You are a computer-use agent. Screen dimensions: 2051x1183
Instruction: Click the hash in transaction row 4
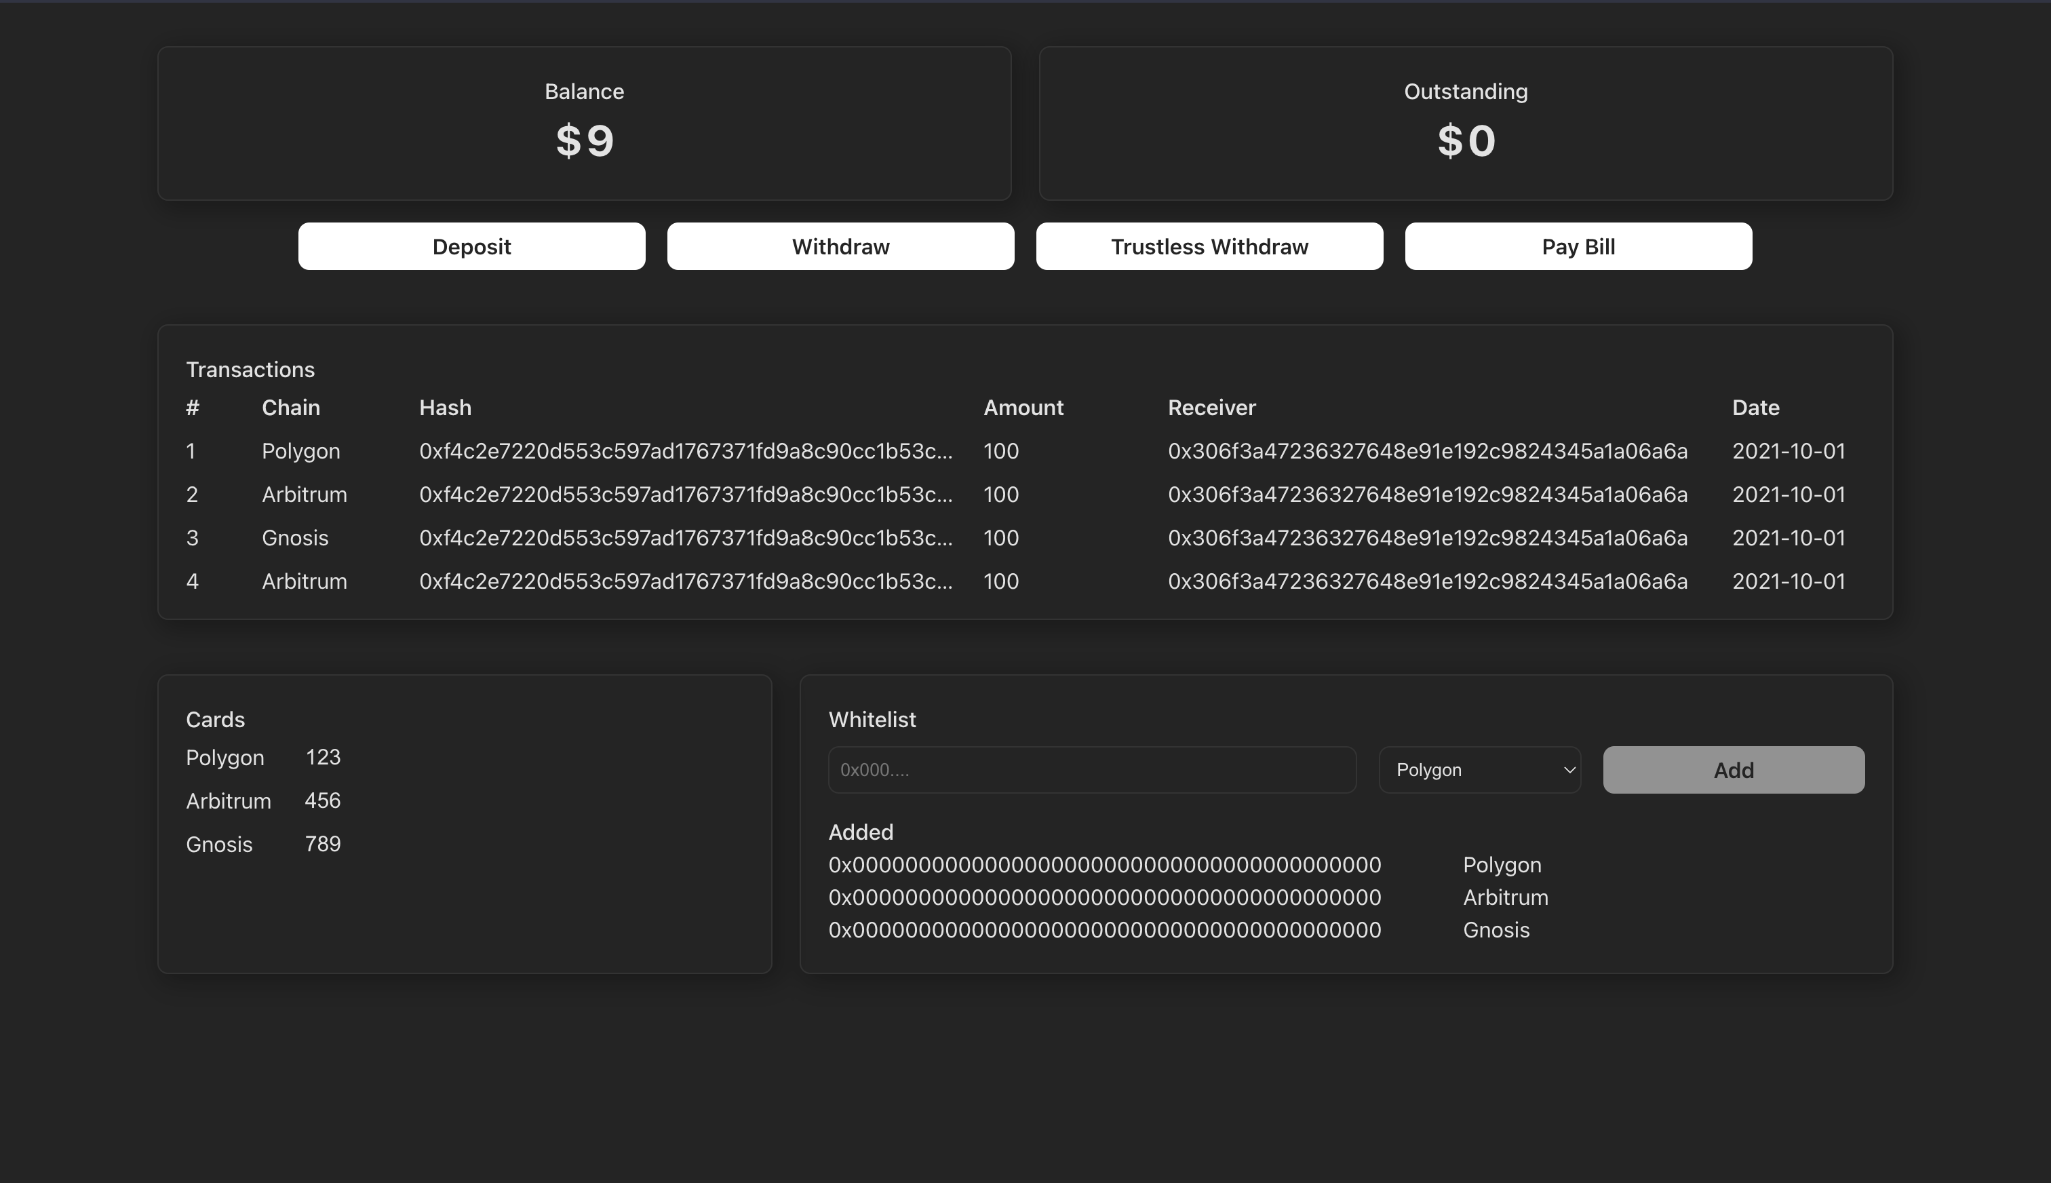pyautogui.click(x=686, y=581)
